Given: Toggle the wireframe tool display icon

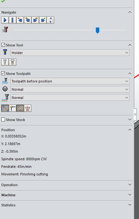Looking at the screenshot, I should pos(13,62).
